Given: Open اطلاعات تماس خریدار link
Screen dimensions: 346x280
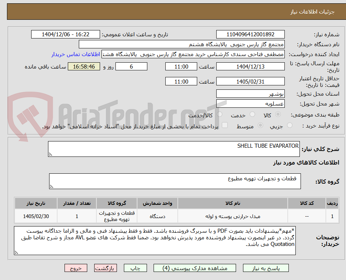Looking at the screenshot, I should 76,54.
